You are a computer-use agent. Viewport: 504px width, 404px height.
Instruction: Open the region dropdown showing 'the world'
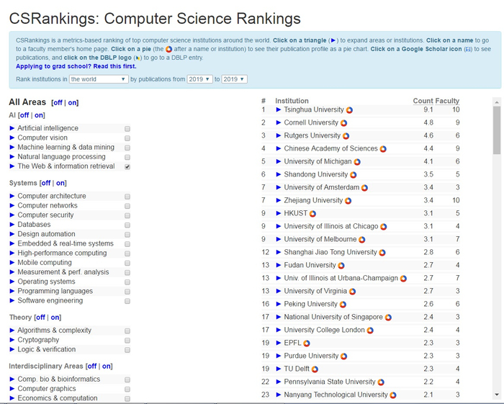[99, 79]
